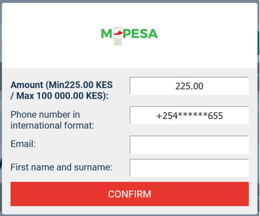Click the M-PESA logo
The width and height of the screenshot is (260, 216).
pyautogui.click(x=129, y=35)
